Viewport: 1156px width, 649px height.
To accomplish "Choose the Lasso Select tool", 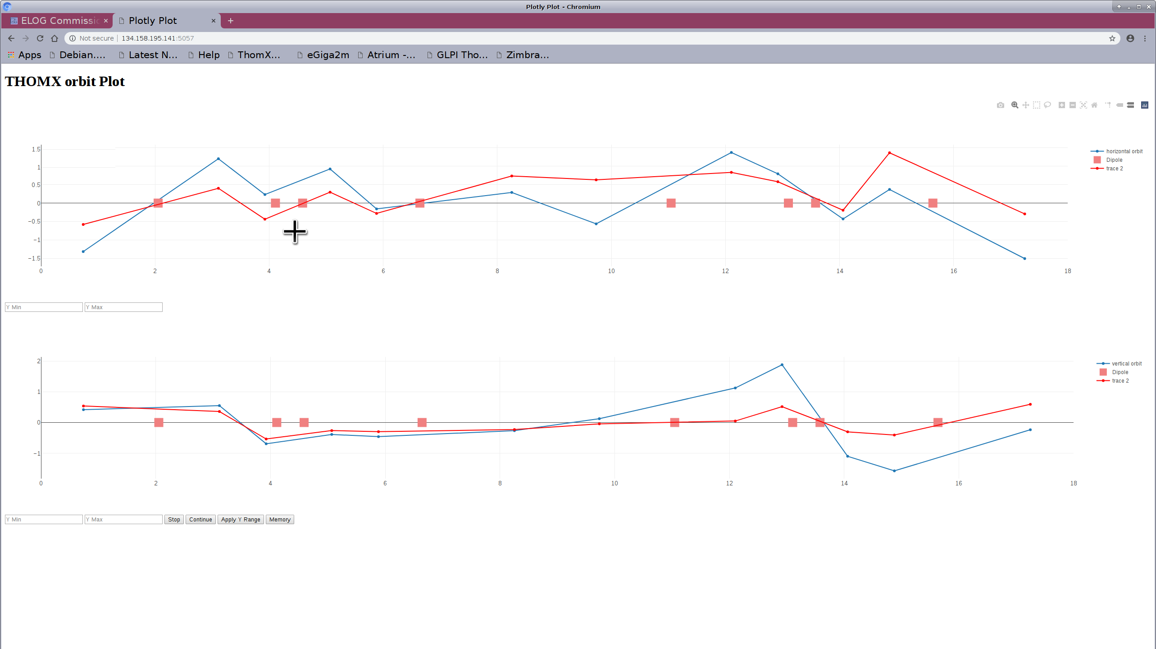I will point(1047,105).
